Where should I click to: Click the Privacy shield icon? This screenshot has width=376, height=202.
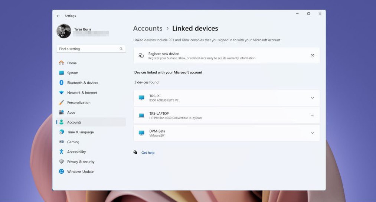61,162
